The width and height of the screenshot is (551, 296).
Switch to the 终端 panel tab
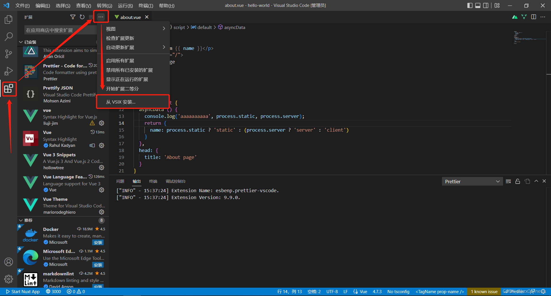pos(153,181)
